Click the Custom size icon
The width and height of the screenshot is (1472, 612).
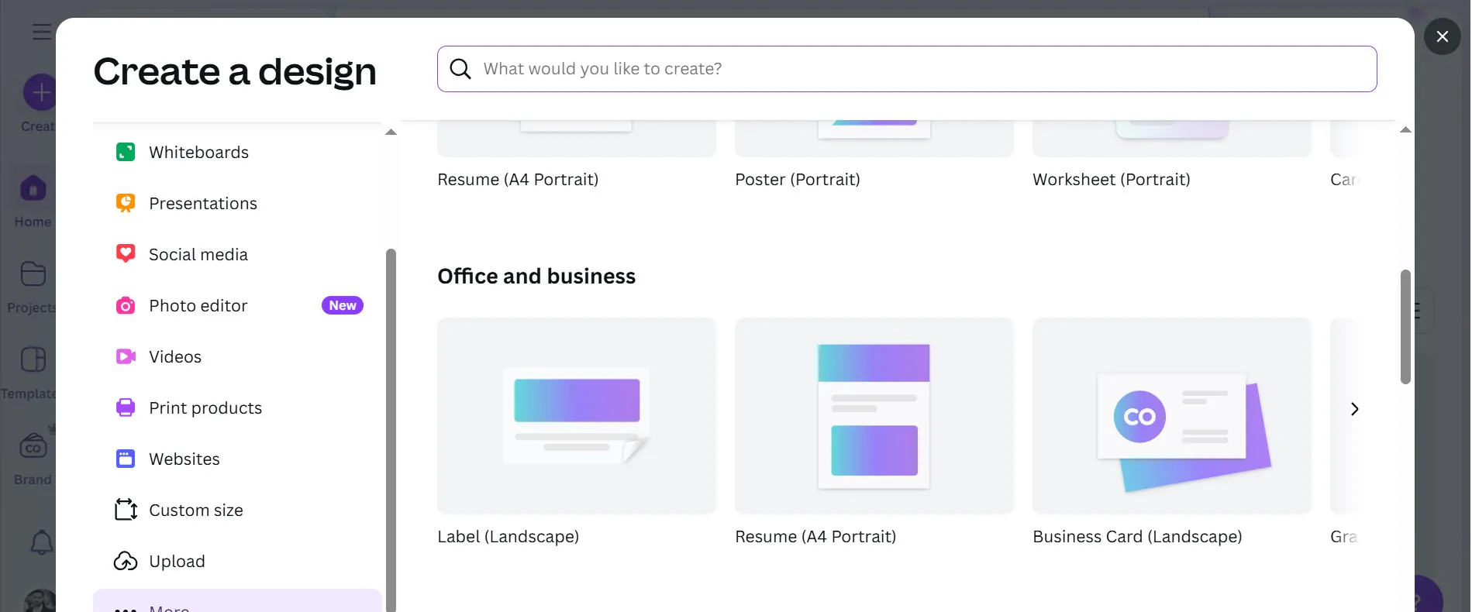[x=126, y=510]
